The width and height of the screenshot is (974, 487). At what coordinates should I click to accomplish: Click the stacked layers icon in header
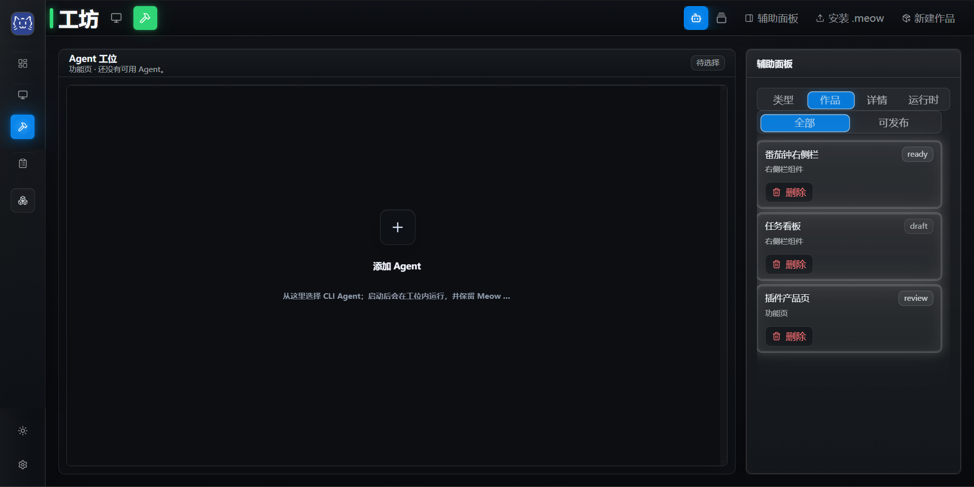pos(721,18)
